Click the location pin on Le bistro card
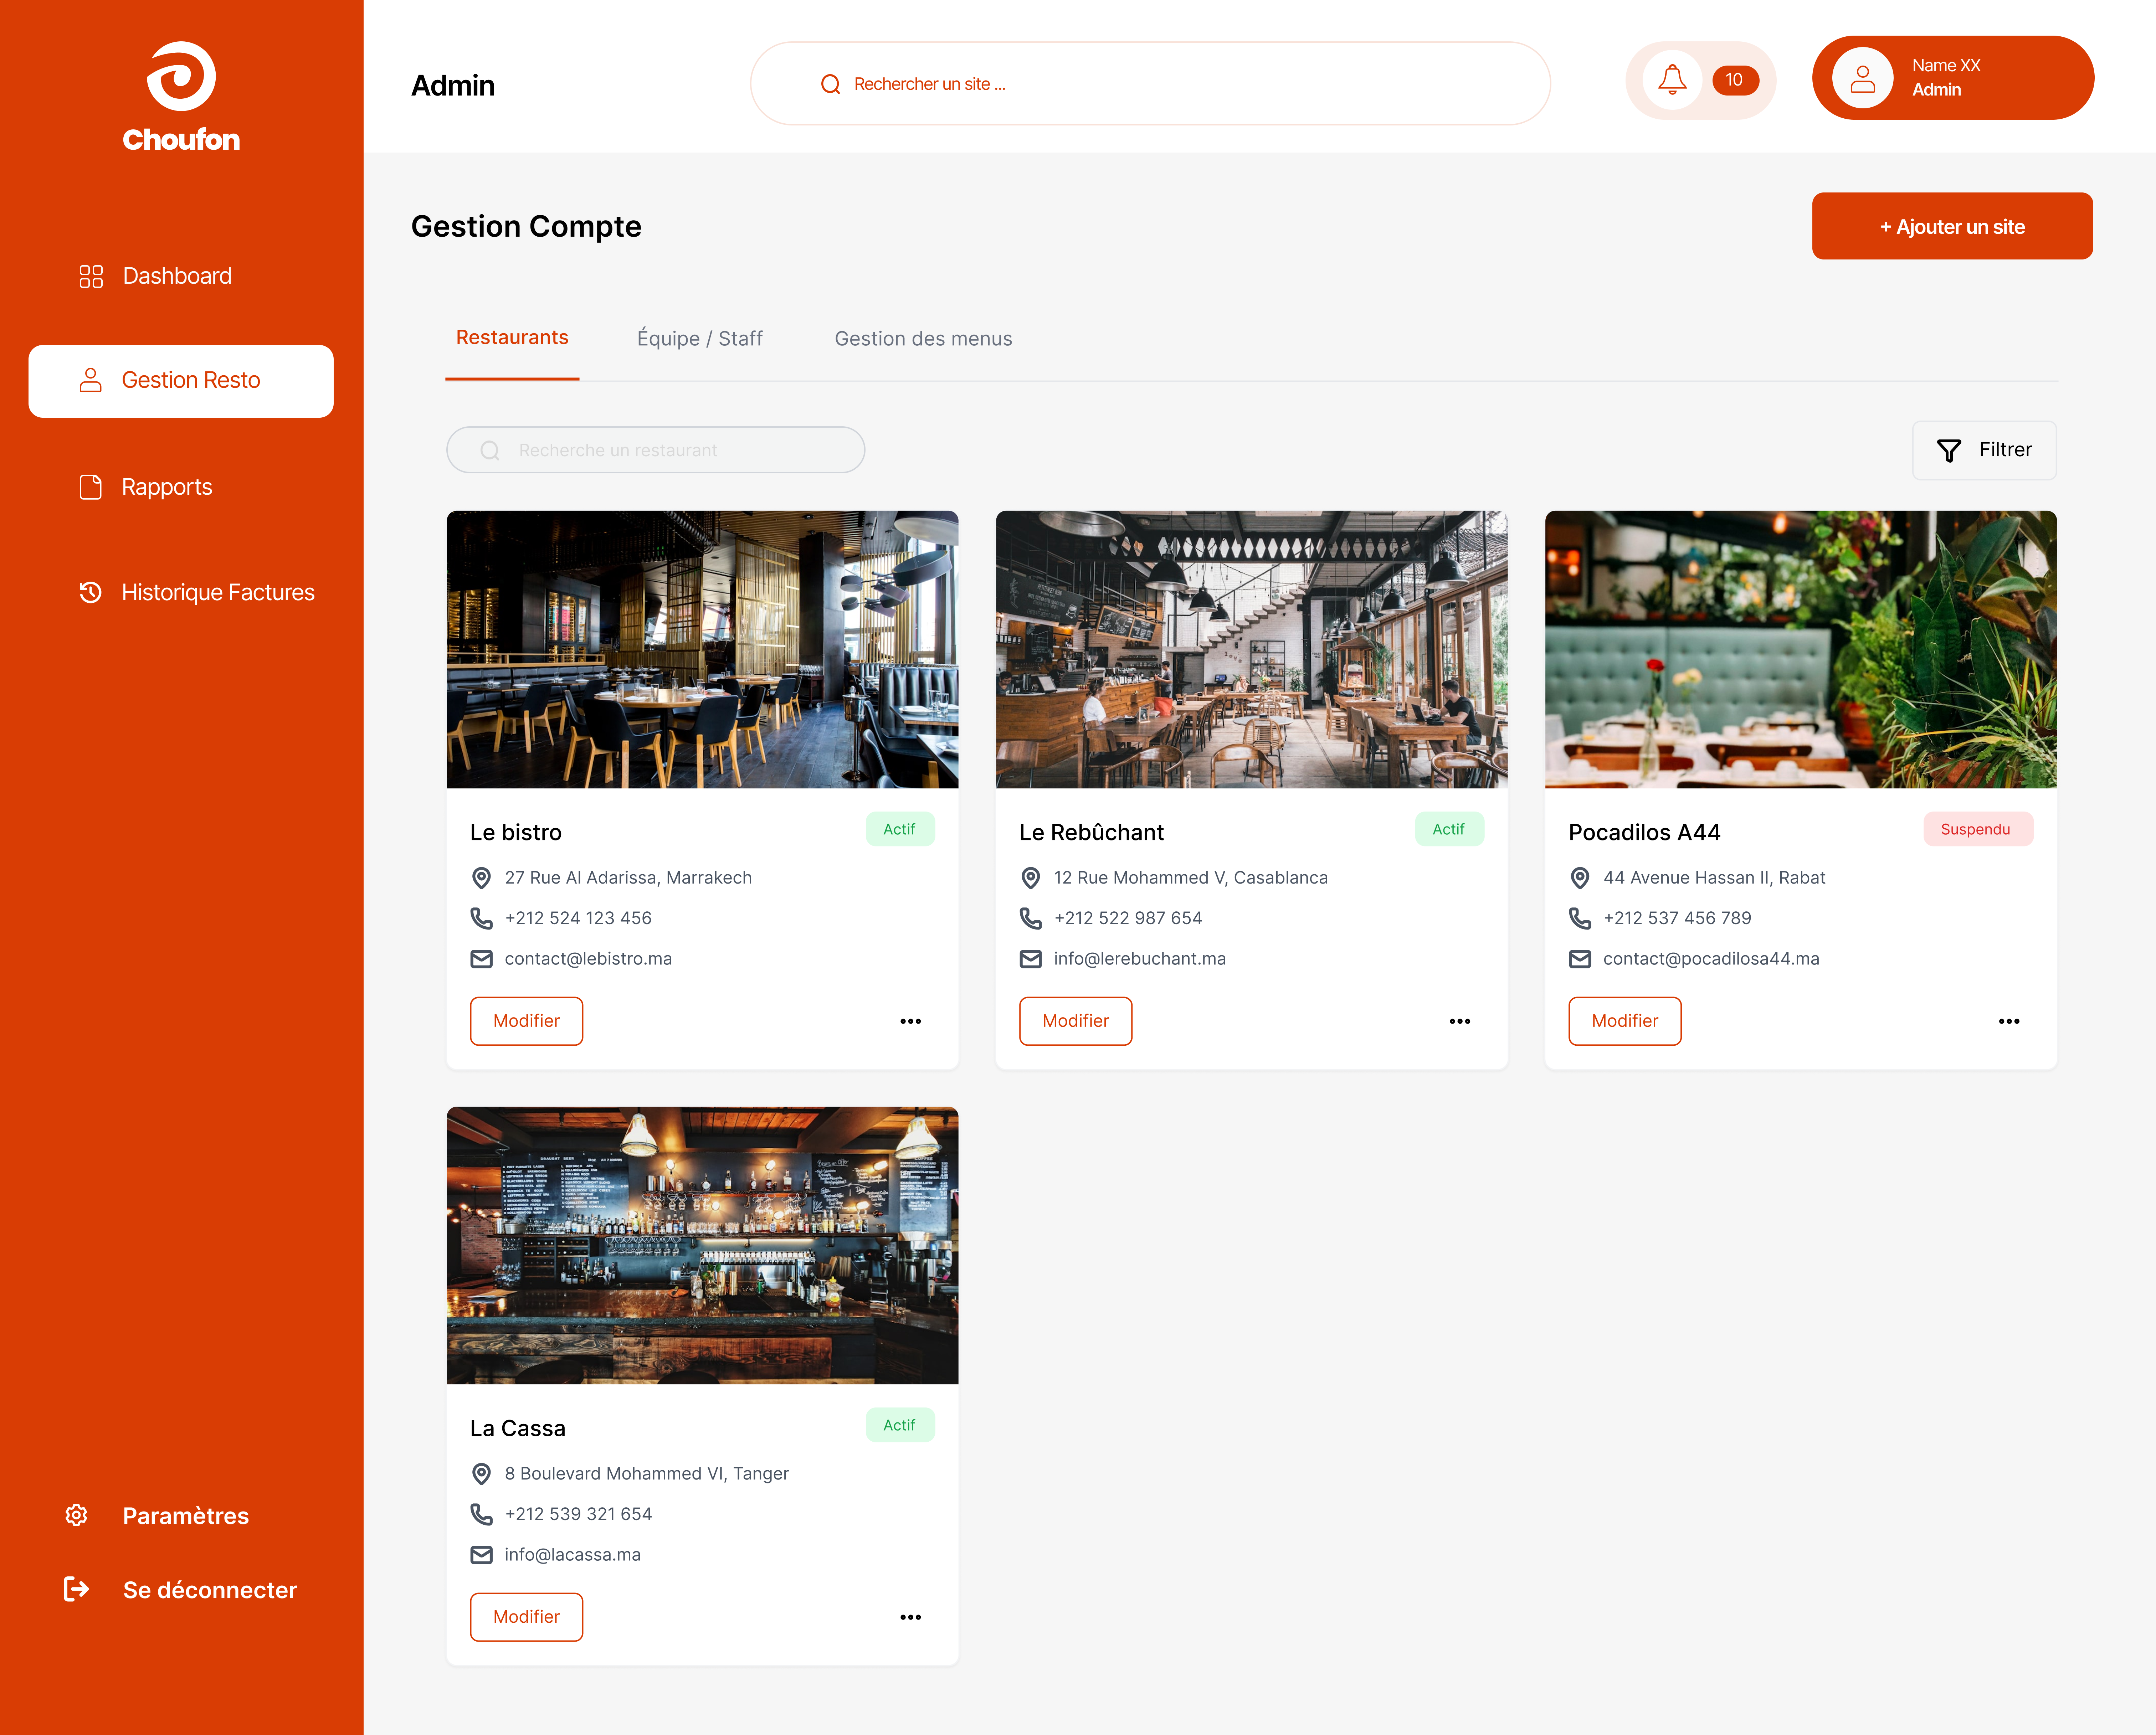Screen dimensions: 2156x1735 481,878
